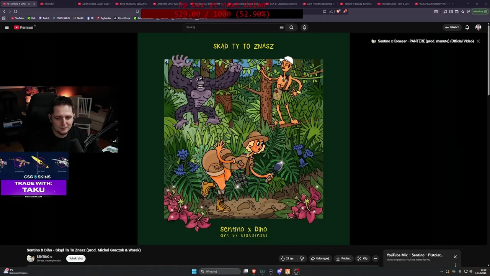Viewport: 490px width, 276px height.
Task: Open Brave VPN shield icon
Action: tap(468, 11)
